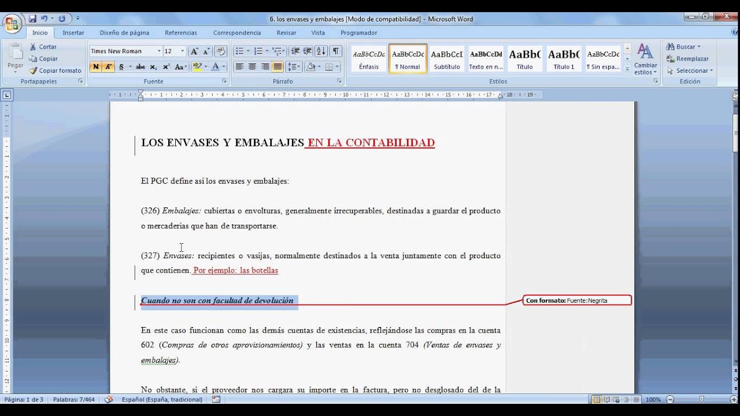
Task: Copy selection with Copiar
Action: click(x=43, y=58)
